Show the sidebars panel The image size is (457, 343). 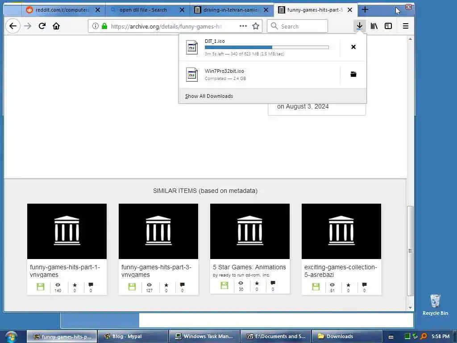(388, 26)
